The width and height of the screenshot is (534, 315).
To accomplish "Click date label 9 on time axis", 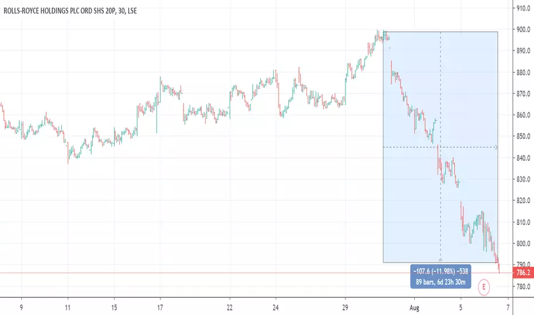I will click(21, 308).
